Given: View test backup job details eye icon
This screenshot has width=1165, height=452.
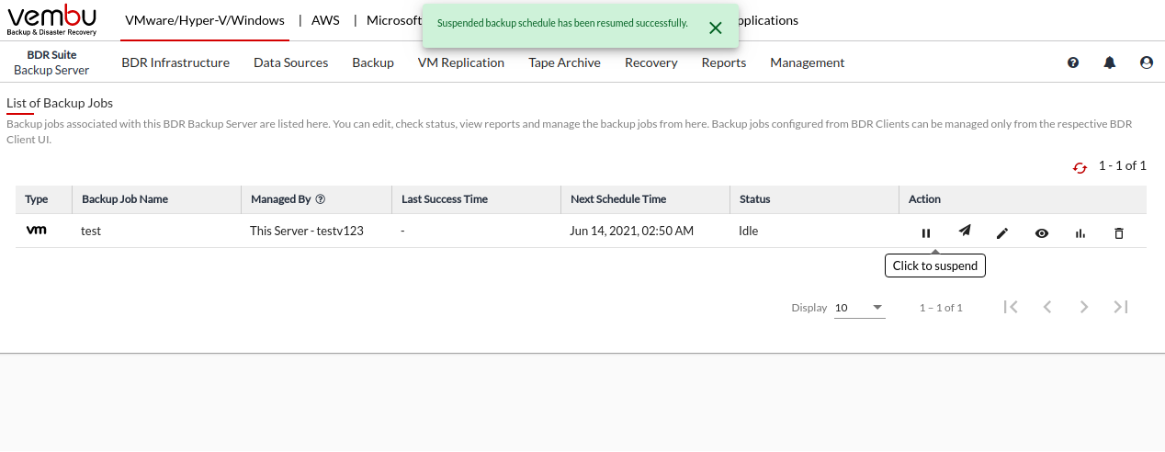Looking at the screenshot, I should tap(1041, 233).
